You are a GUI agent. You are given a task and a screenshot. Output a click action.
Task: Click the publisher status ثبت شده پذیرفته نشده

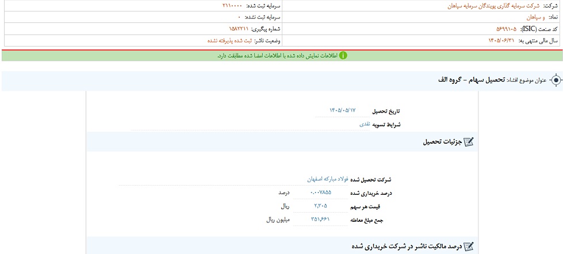230,41
